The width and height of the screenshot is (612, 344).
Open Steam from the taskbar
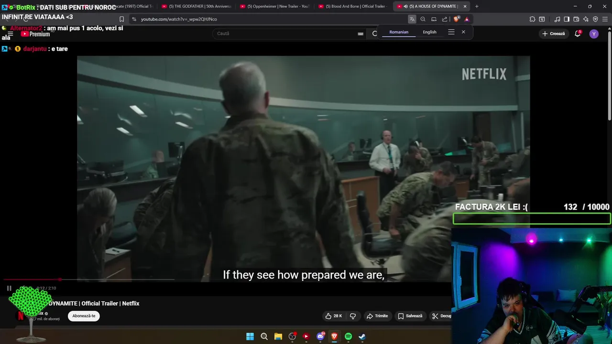pyautogui.click(x=362, y=336)
